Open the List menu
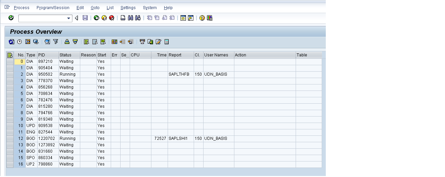 pos(110,7)
